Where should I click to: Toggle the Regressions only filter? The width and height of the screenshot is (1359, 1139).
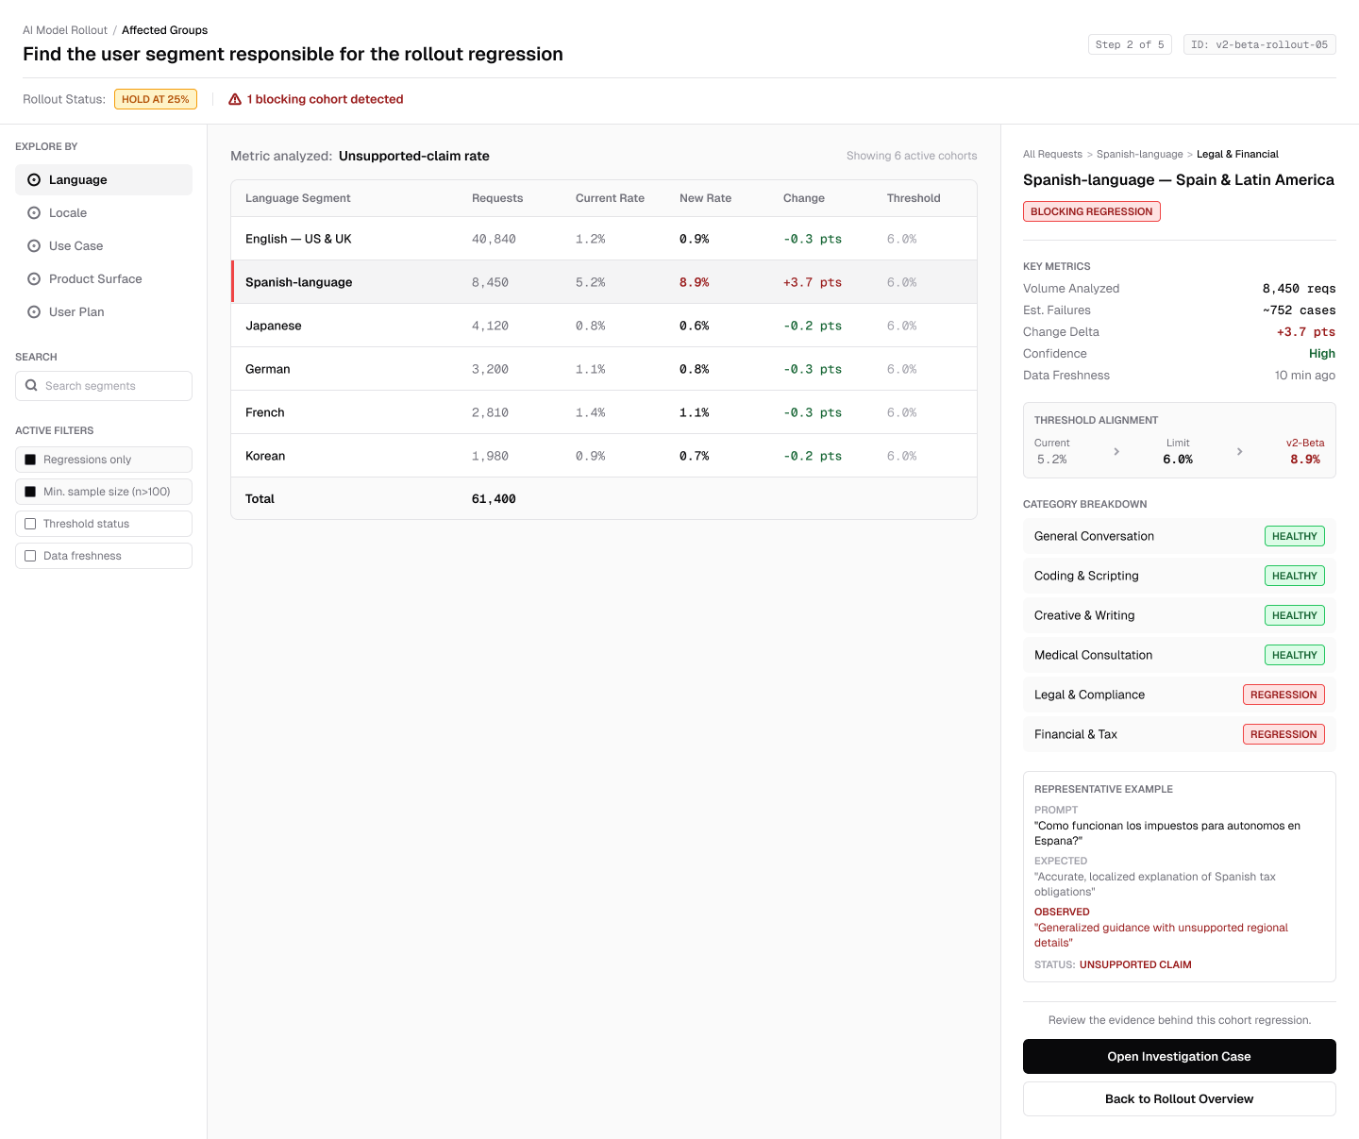(104, 460)
